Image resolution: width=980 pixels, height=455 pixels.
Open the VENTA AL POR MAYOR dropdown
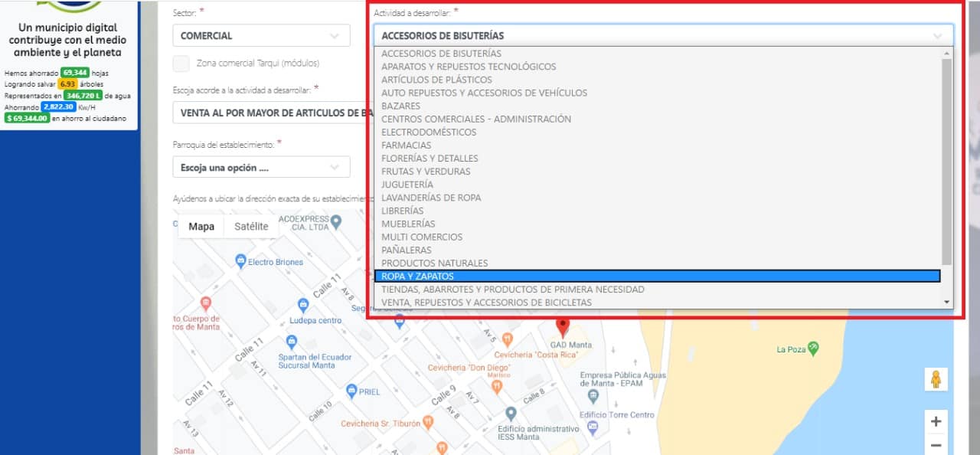[273, 113]
